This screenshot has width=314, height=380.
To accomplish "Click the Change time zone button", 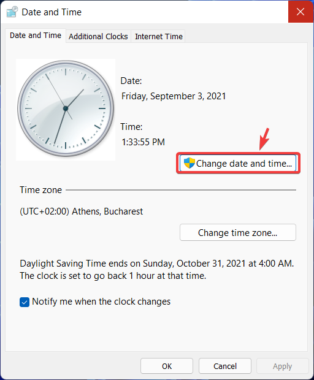I will click(238, 232).
